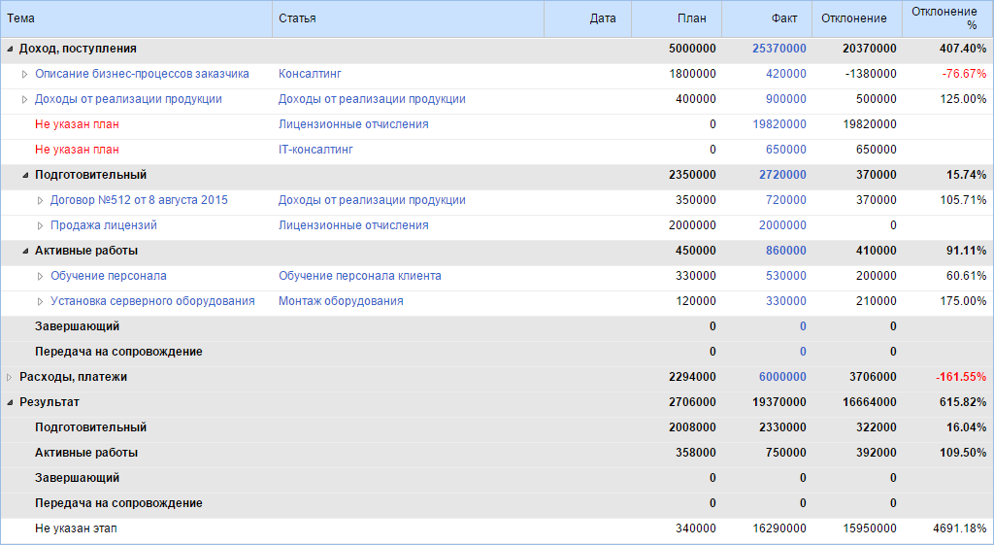Expand the Доходы от реализации продукции row
994x545 pixels.
point(25,99)
